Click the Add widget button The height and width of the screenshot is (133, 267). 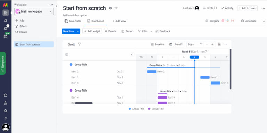coord(92,31)
